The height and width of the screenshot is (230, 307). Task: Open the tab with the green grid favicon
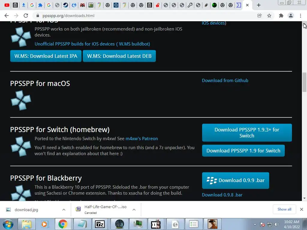(91, 5)
